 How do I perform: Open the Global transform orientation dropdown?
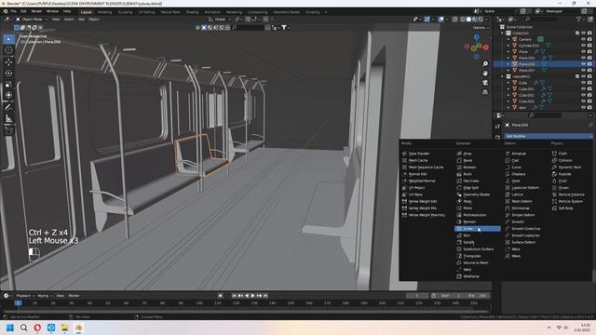pos(220,19)
